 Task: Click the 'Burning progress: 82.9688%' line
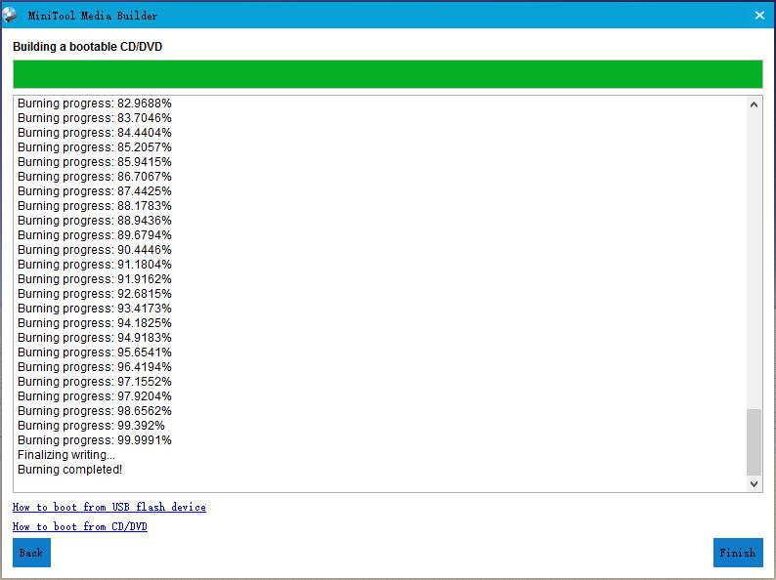(x=94, y=104)
